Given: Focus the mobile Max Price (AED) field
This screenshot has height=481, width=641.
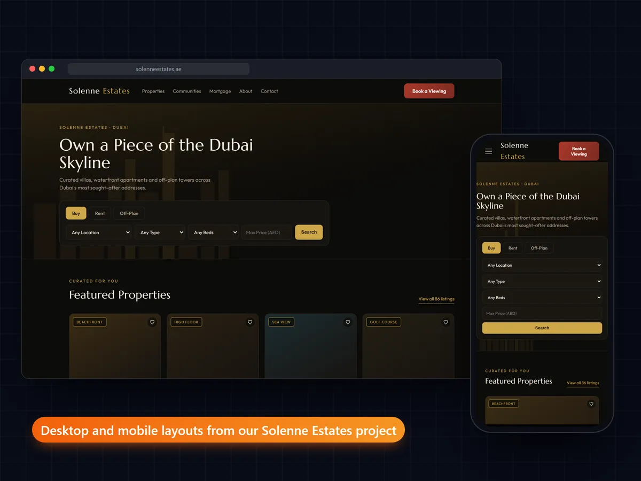Looking at the screenshot, I should (542, 313).
